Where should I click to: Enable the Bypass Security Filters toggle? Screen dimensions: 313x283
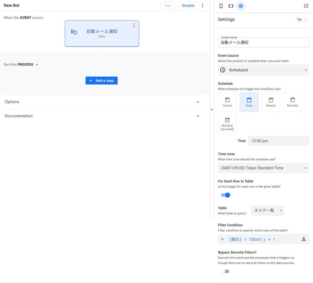[225, 271]
